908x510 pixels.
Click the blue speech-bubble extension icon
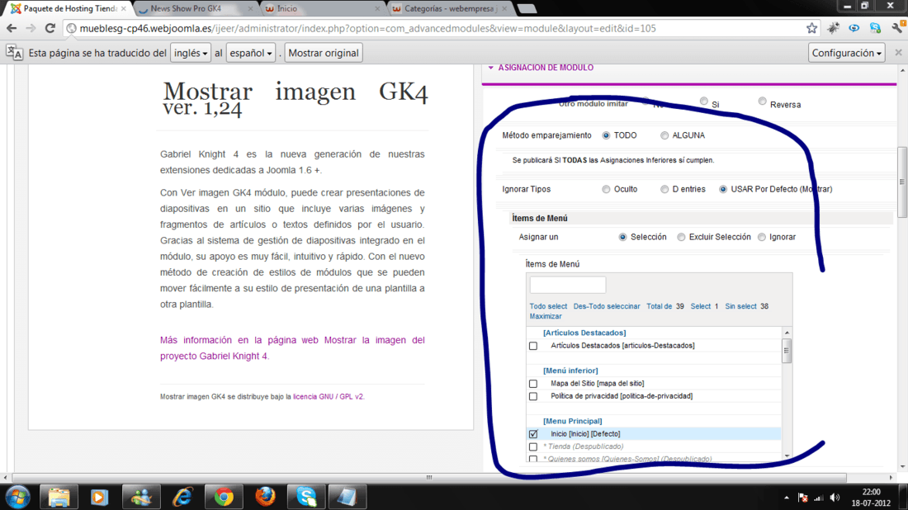click(854, 28)
